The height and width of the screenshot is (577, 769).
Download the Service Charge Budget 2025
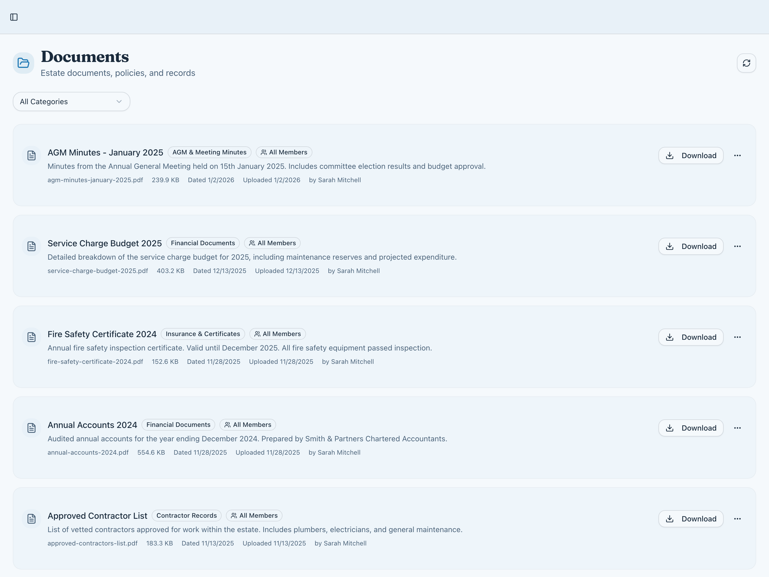pyautogui.click(x=690, y=246)
